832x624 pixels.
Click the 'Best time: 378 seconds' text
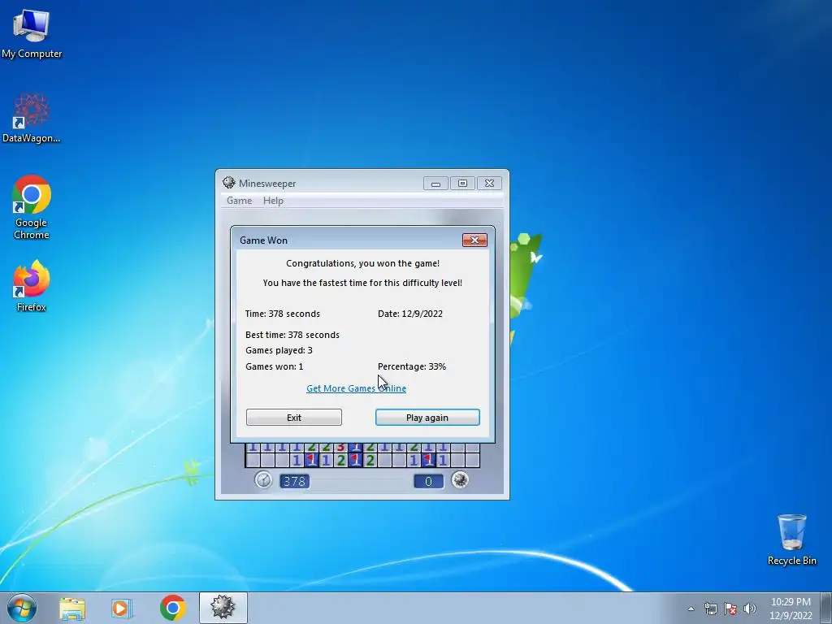292,335
